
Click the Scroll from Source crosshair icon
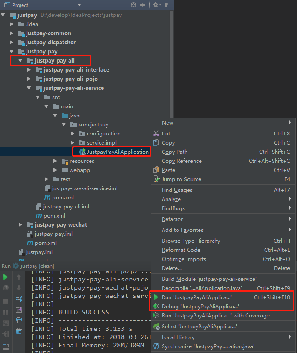pyautogui.click(x=133, y=5)
